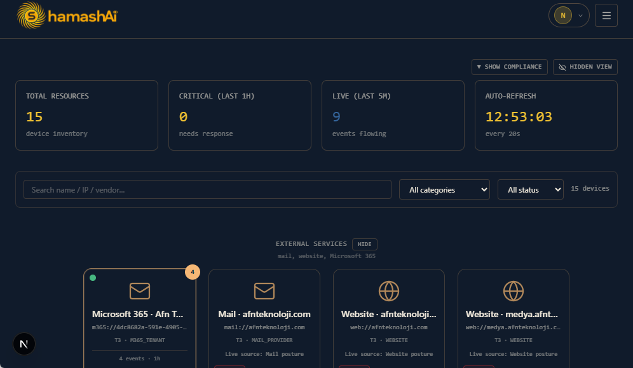Click 'device inventory' caption

pyautogui.click(x=57, y=133)
